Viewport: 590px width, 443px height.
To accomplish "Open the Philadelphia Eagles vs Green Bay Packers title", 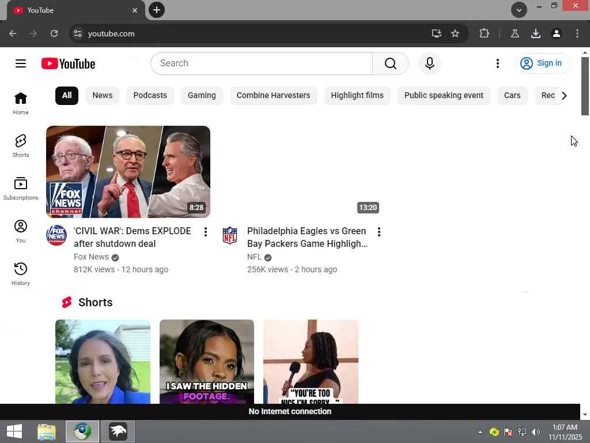I will pos(307,237).
